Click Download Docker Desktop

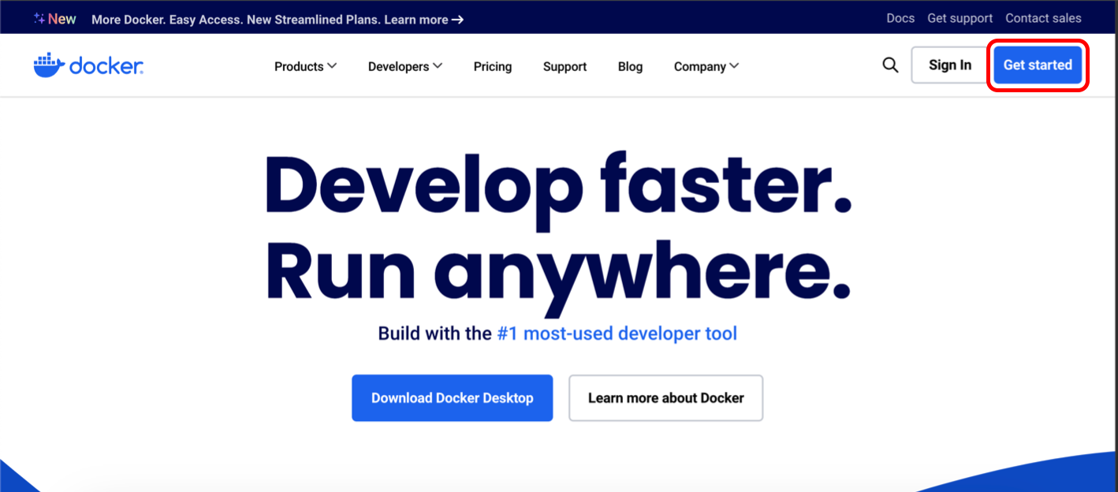click(452, 398)
